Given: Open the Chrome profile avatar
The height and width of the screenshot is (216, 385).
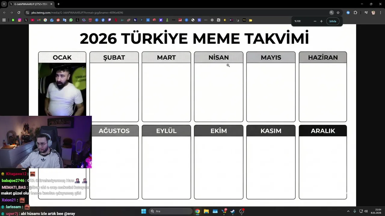Looking at the screenshot, I should 373,13.
